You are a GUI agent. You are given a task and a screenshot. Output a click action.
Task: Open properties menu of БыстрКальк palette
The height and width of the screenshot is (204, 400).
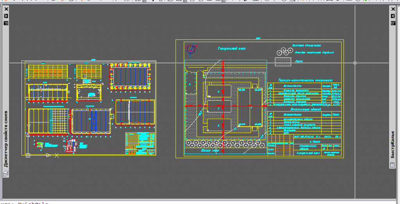393,23
